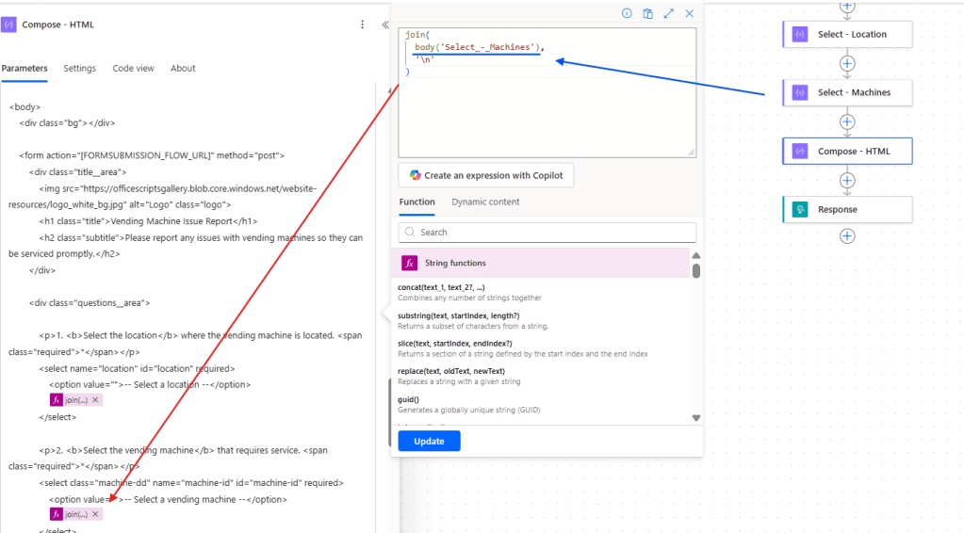Open the Compose - HTML three-dot menu

362,24
